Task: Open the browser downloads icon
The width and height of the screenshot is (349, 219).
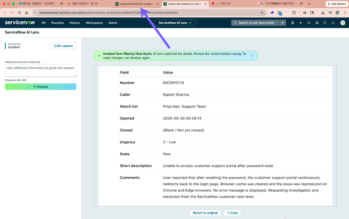Action: (323, 13)
